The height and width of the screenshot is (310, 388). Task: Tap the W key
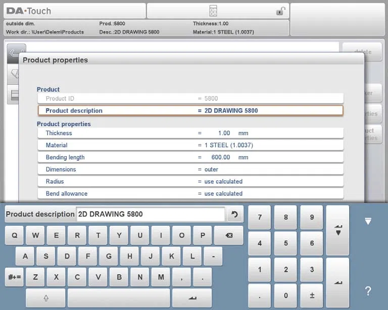point(35,235)
